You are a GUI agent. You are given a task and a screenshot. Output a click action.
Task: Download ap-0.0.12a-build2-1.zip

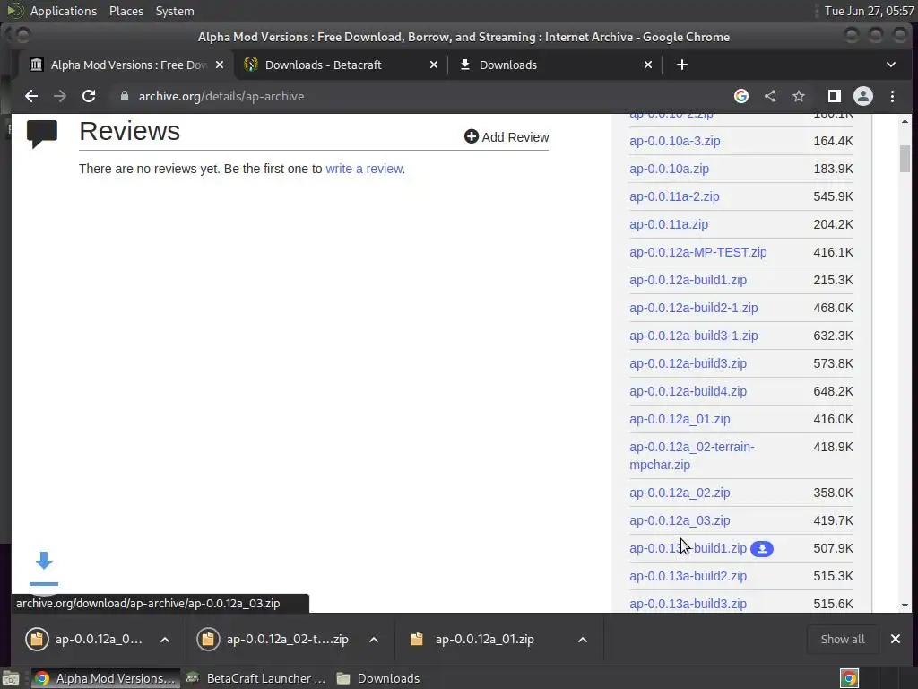coord(694,309)
